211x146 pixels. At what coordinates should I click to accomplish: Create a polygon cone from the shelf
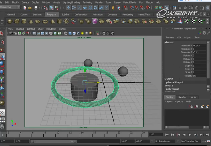pyautogui.click(x=31, y=21)
